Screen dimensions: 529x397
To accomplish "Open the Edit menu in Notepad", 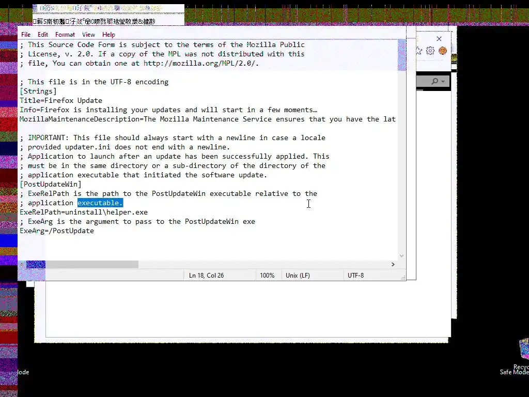I will pyautogui.click(x=42, y=35).
